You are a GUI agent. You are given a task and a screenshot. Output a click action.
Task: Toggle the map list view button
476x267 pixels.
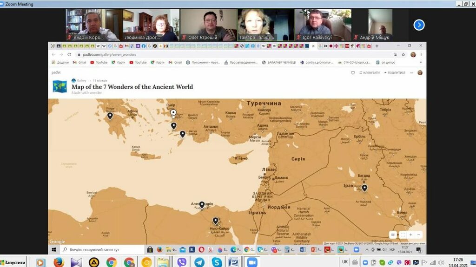tap(393, 235)
